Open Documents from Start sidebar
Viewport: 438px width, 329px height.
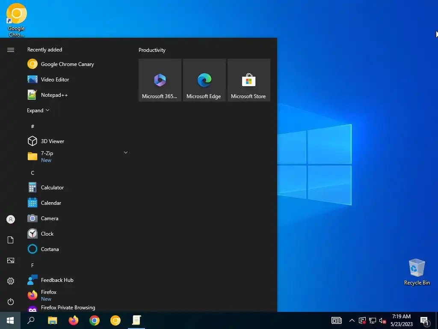coord(11,240)
